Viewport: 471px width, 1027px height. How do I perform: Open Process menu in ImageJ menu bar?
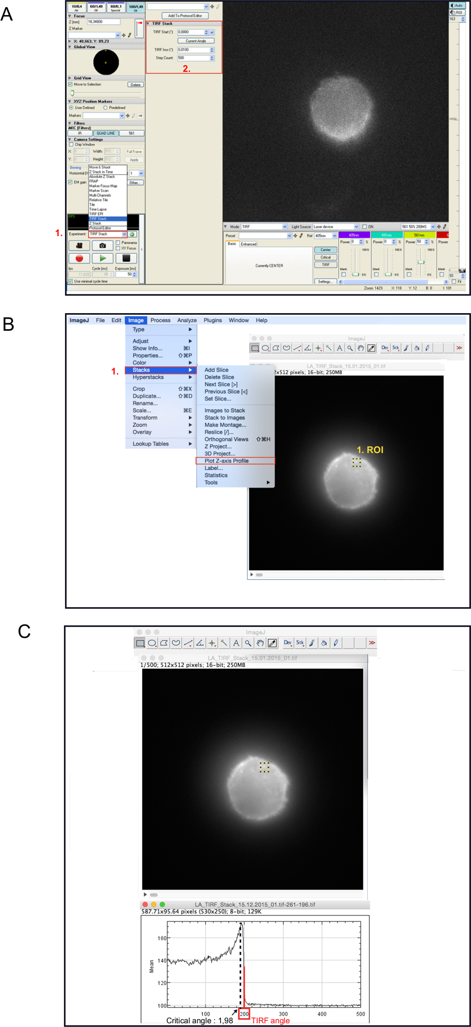(161, 320)
